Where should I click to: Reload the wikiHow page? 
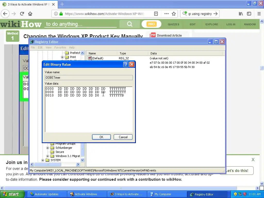(x=22, y=14)
